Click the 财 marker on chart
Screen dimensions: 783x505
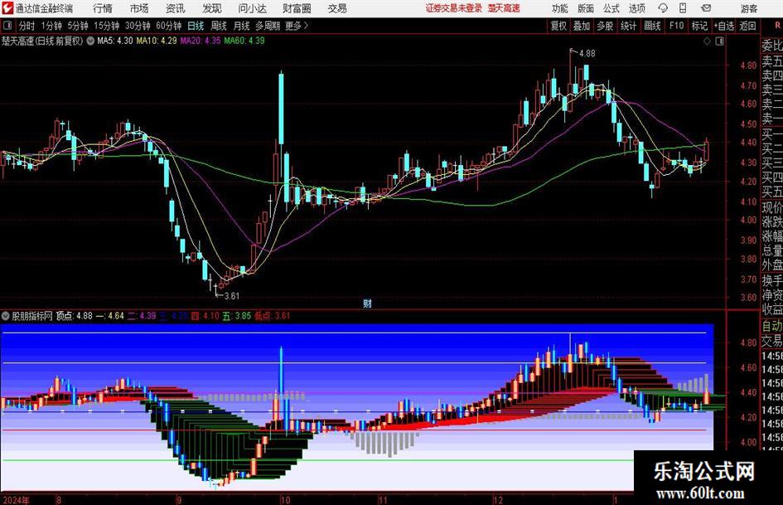click(367, 303)
